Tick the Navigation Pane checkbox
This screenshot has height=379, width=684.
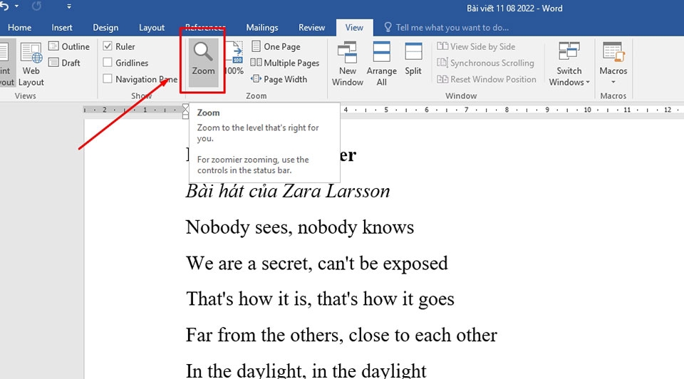[x=108, y=78]
